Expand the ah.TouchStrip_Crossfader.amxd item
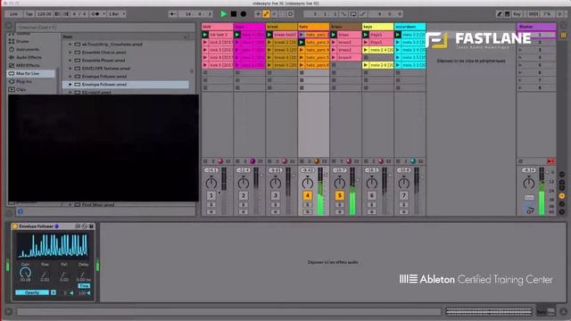This screenshot has height=321, width=571. pyautogui.click(x=70, y=45)
